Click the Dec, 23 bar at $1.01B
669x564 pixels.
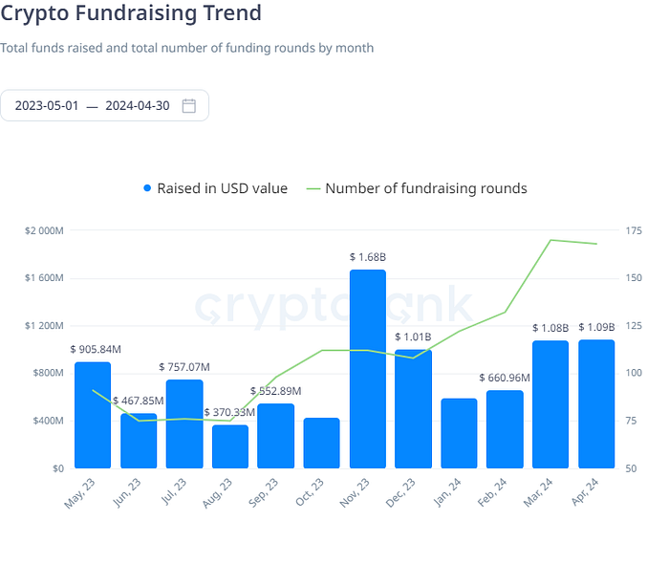point(414,409)
